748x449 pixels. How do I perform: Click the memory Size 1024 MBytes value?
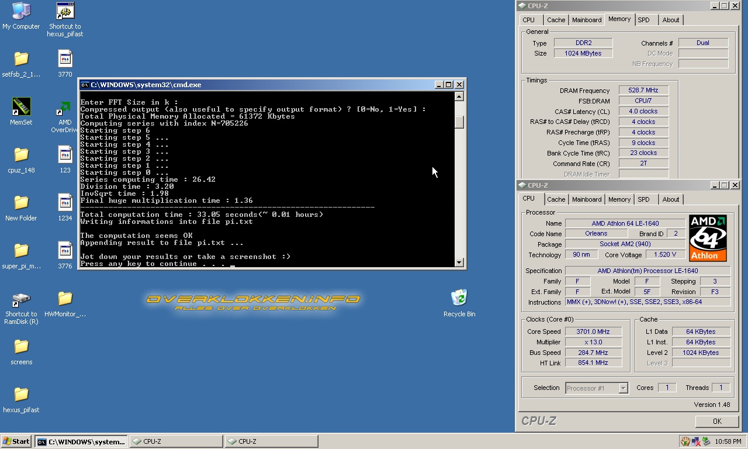coord(583,53)
